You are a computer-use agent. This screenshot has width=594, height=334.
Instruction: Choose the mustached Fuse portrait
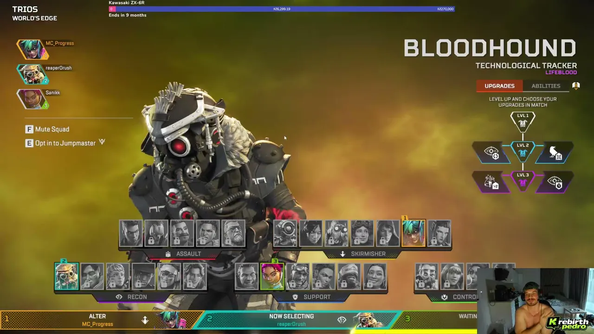click(x=182, y=233)
